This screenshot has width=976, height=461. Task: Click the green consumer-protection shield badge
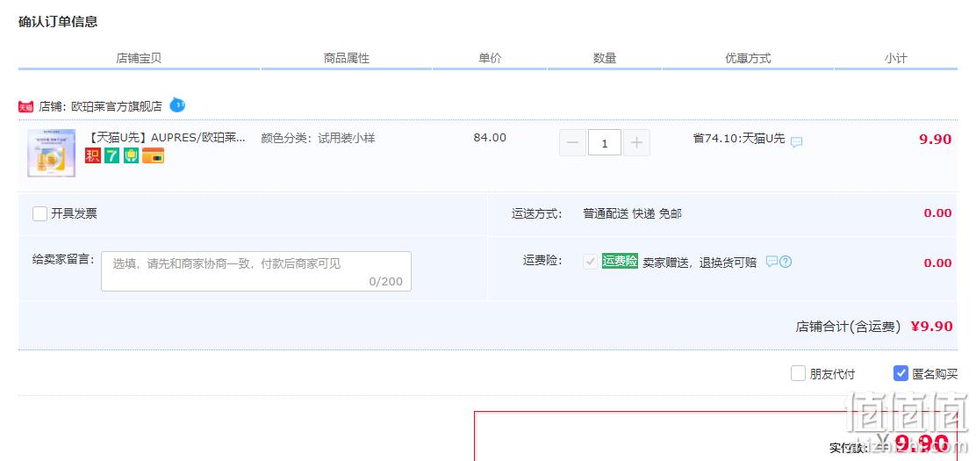[131, 155]
